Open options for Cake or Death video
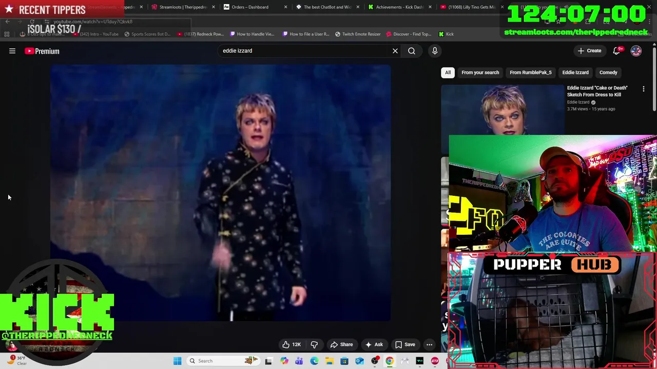Image resolution: width=657 pixels, height=369 pixels. click(643, 89)
